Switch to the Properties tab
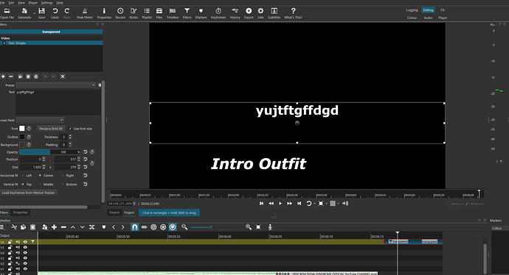Image resolution: width=509 pixels, height=275 pixels. coord(20,213)
